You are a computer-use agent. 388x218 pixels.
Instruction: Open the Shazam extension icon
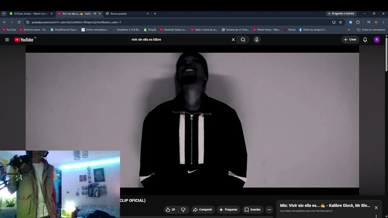click(350, 22)
